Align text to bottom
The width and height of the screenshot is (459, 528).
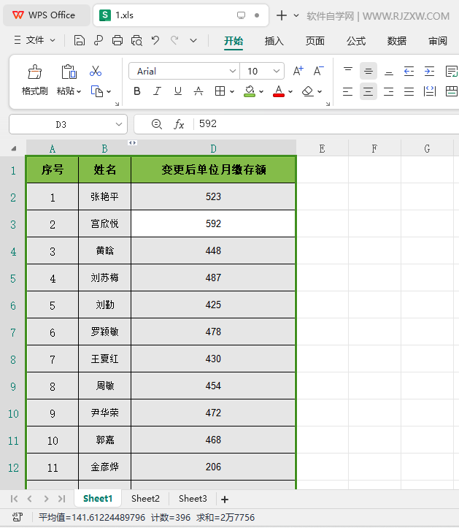click(x=389, y=72)
